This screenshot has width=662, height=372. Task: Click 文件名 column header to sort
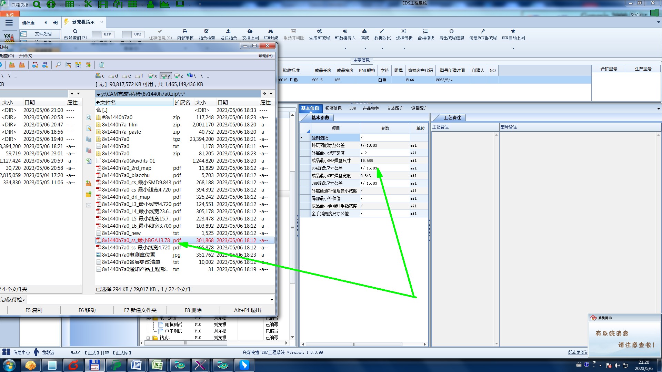coord(134,102)
